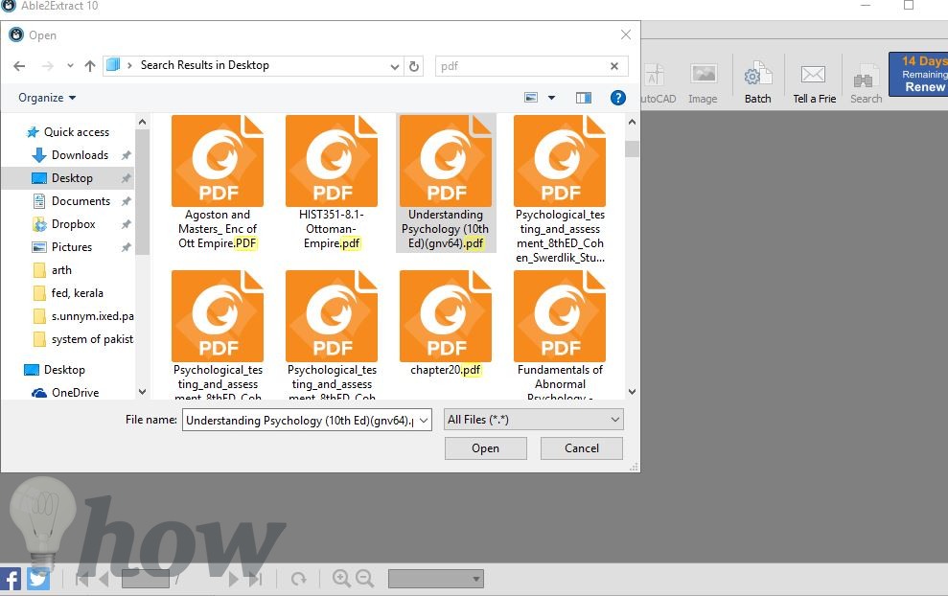Go up one folder level
948x596 pixels.
click(90, 66)
